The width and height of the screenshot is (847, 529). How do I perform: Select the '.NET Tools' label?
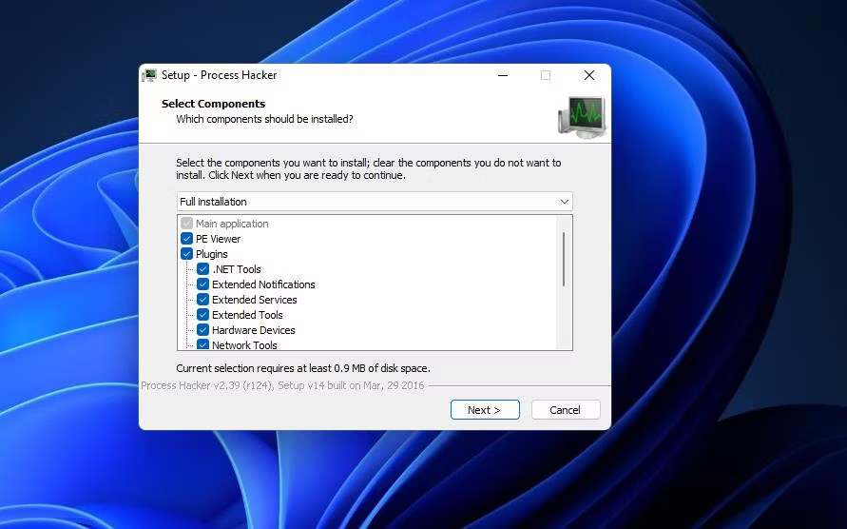point(237,269)
